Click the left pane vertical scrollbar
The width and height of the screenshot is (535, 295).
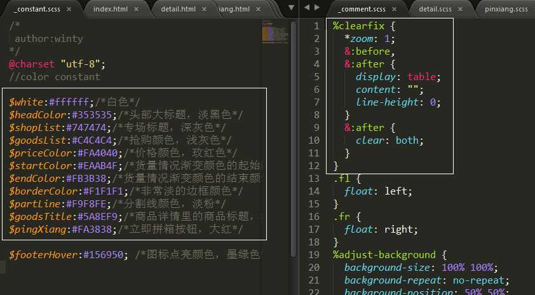(x=293, y=139)
